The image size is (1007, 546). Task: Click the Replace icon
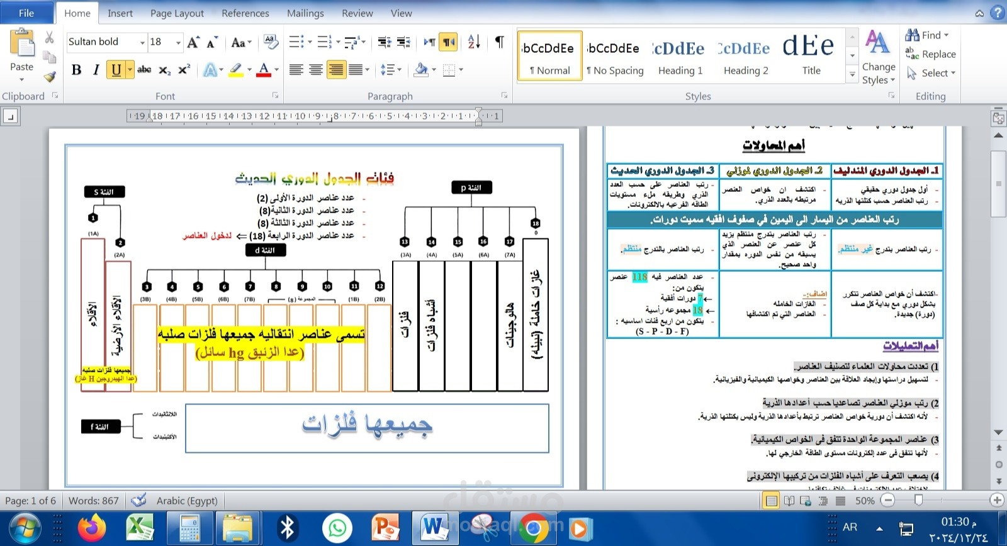point(912,54)
